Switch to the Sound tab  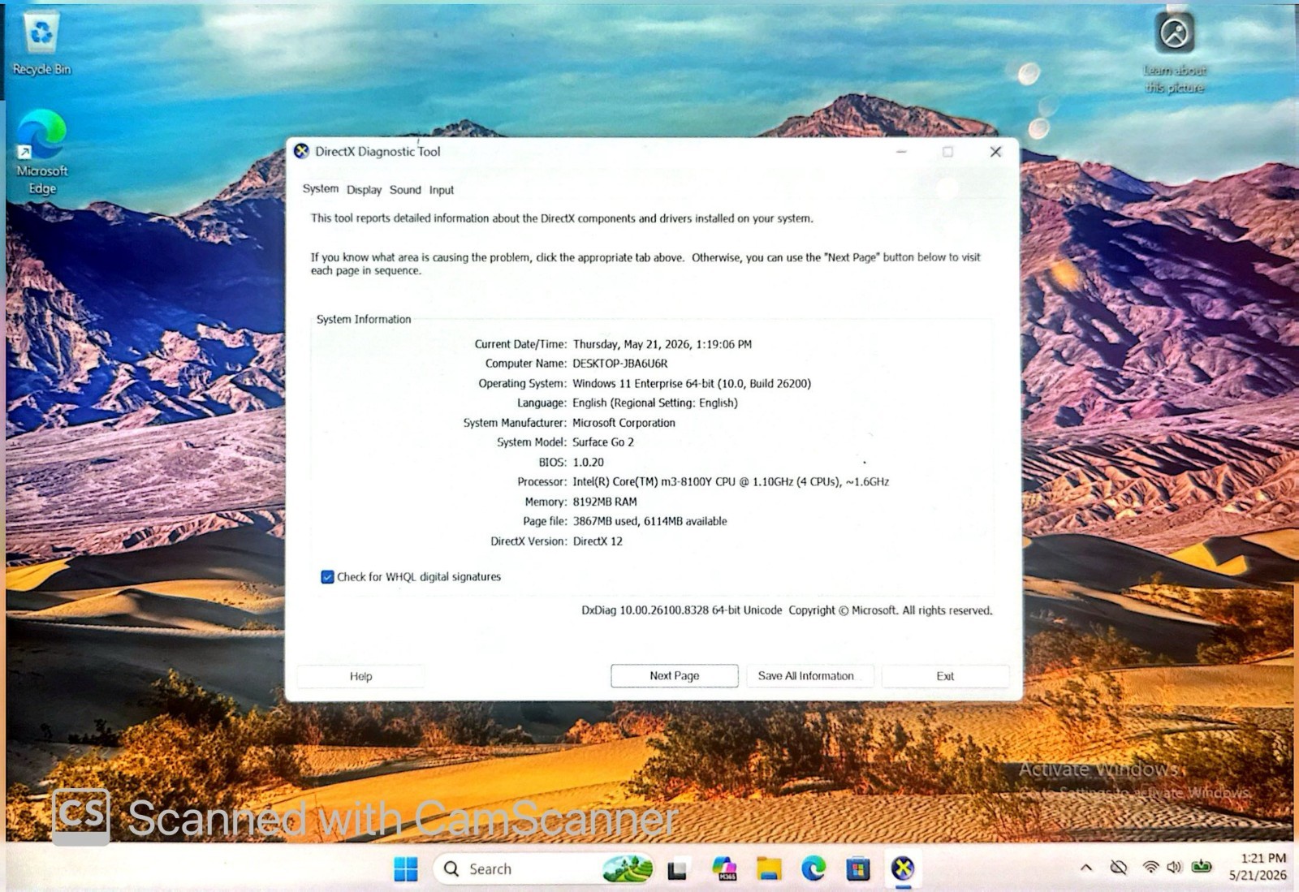[405, 190]
